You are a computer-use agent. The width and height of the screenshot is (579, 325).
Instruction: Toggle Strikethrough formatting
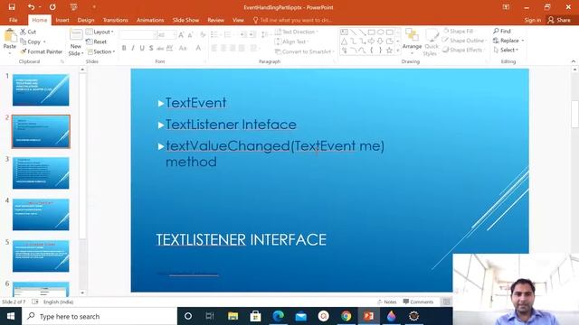160,48
